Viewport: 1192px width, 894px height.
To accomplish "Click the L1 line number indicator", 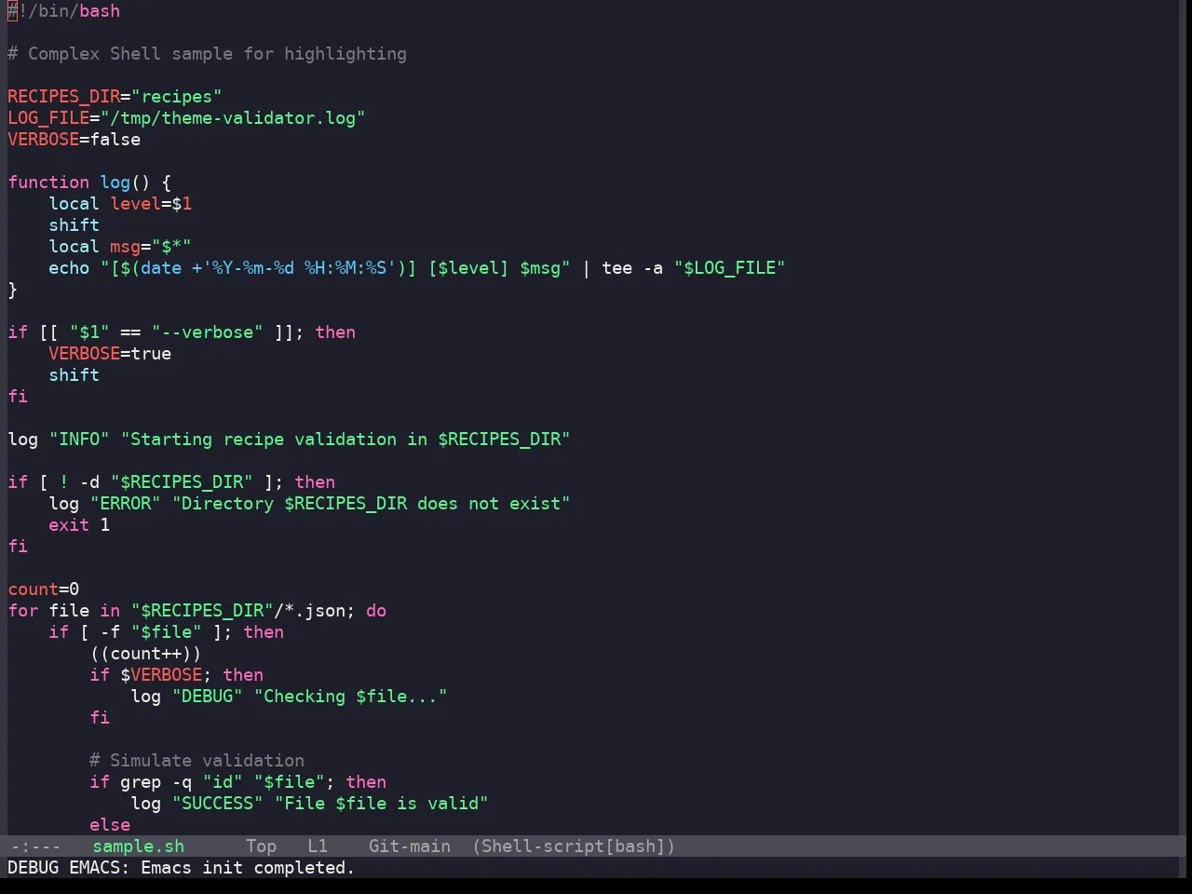I will 318,847.
